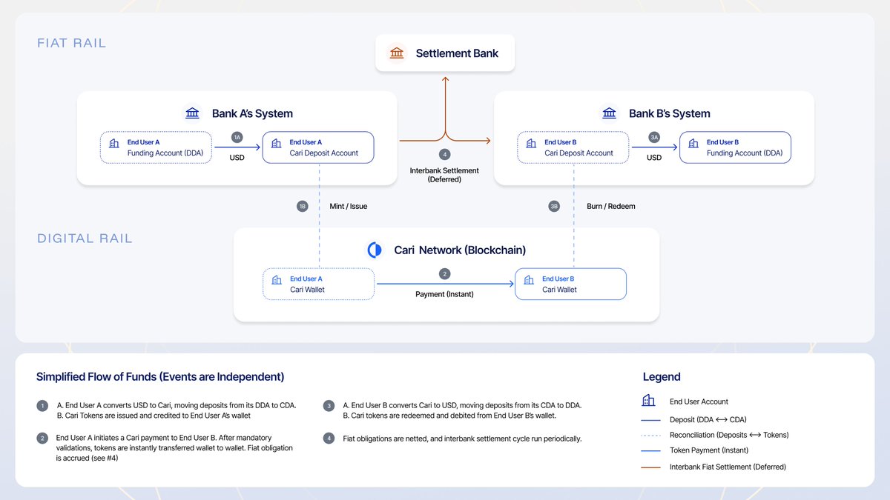Image resolution: width=890 pixels, height=500 pixels.
Task: Click the "Bank B's System" title
Action: (x=670, y=113)
